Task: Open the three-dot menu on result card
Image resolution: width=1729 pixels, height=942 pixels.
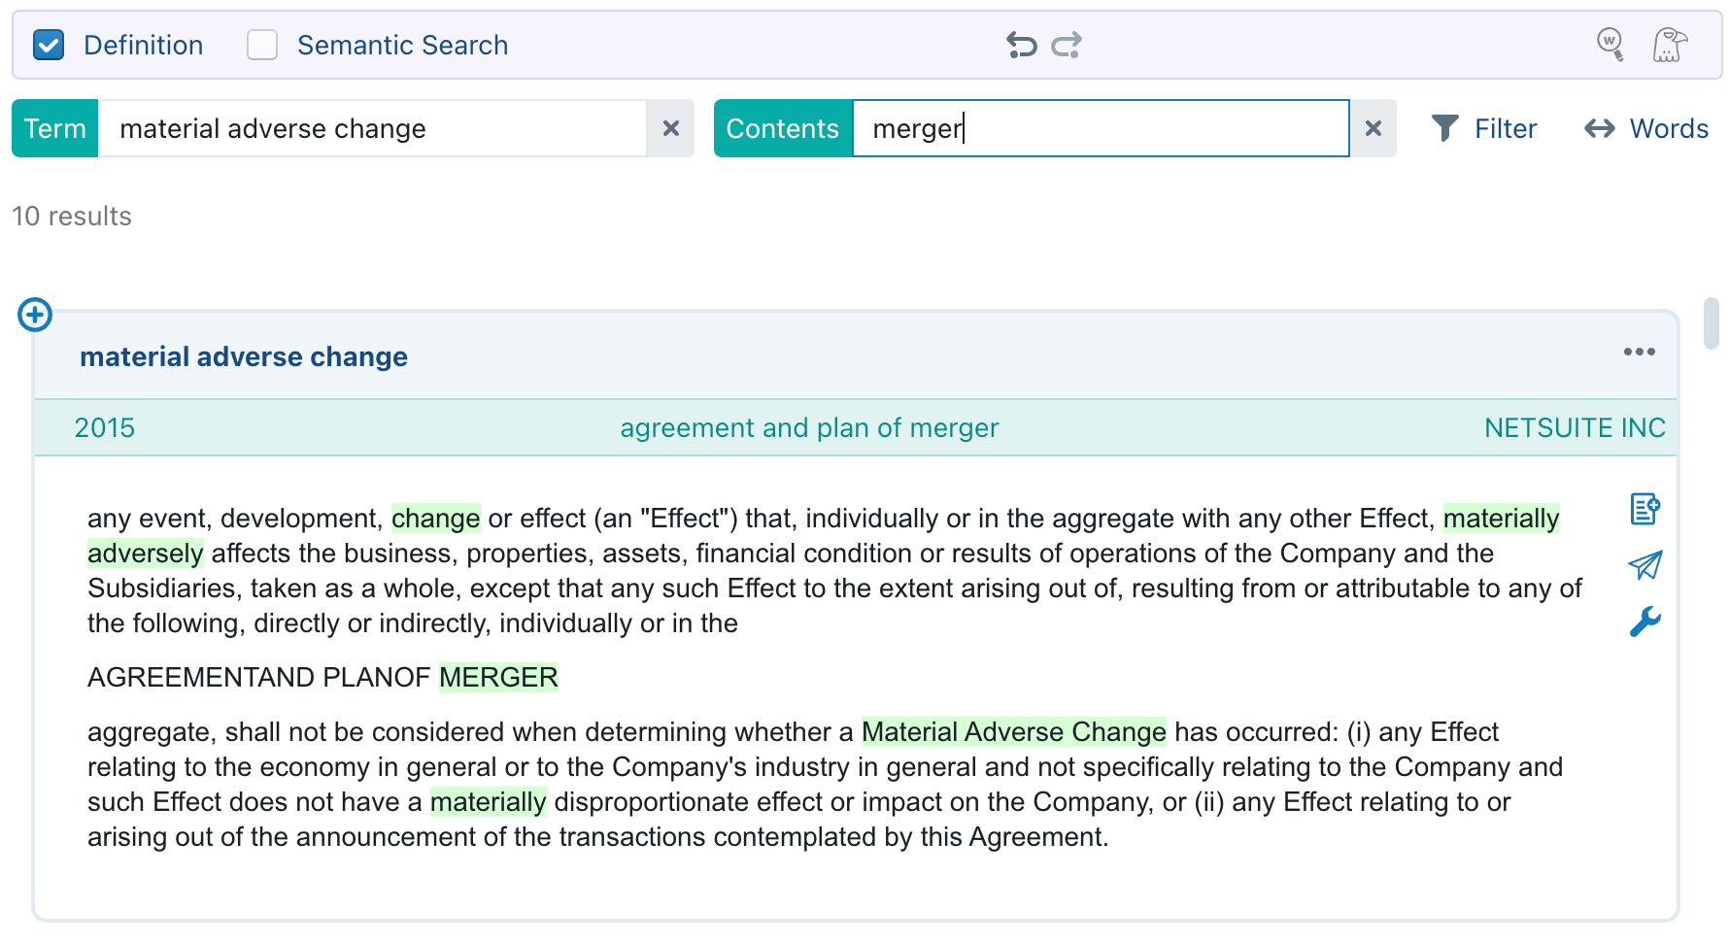Action: coord(1639,353)
